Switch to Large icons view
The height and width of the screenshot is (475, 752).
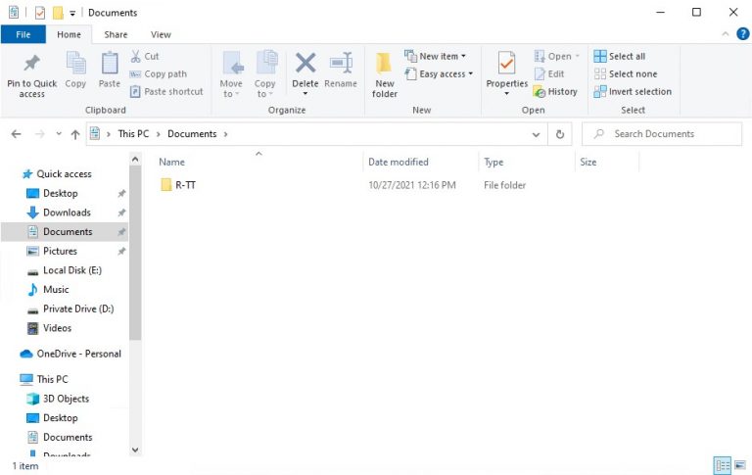pos(740,465)
